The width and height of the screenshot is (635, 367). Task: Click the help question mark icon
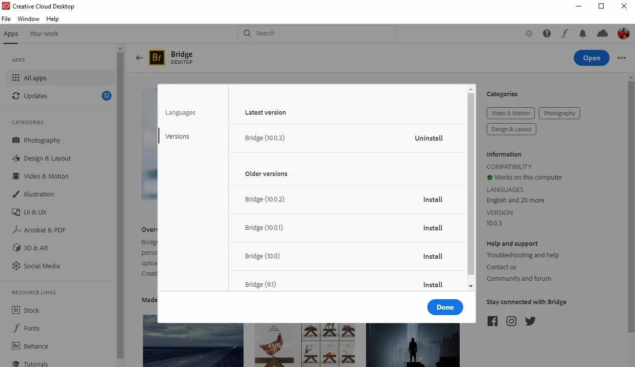tap(547, 33)
